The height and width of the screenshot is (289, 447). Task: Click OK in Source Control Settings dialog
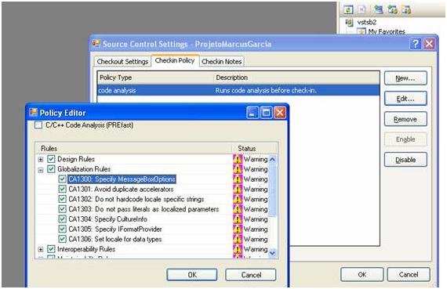click(x=362, y=274)
